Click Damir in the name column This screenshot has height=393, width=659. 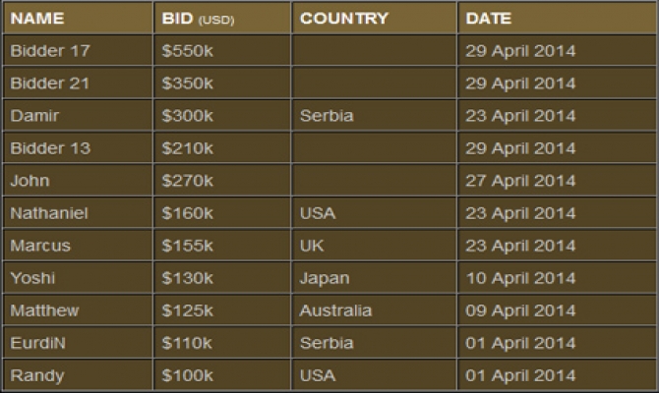(x=32, y=116)
